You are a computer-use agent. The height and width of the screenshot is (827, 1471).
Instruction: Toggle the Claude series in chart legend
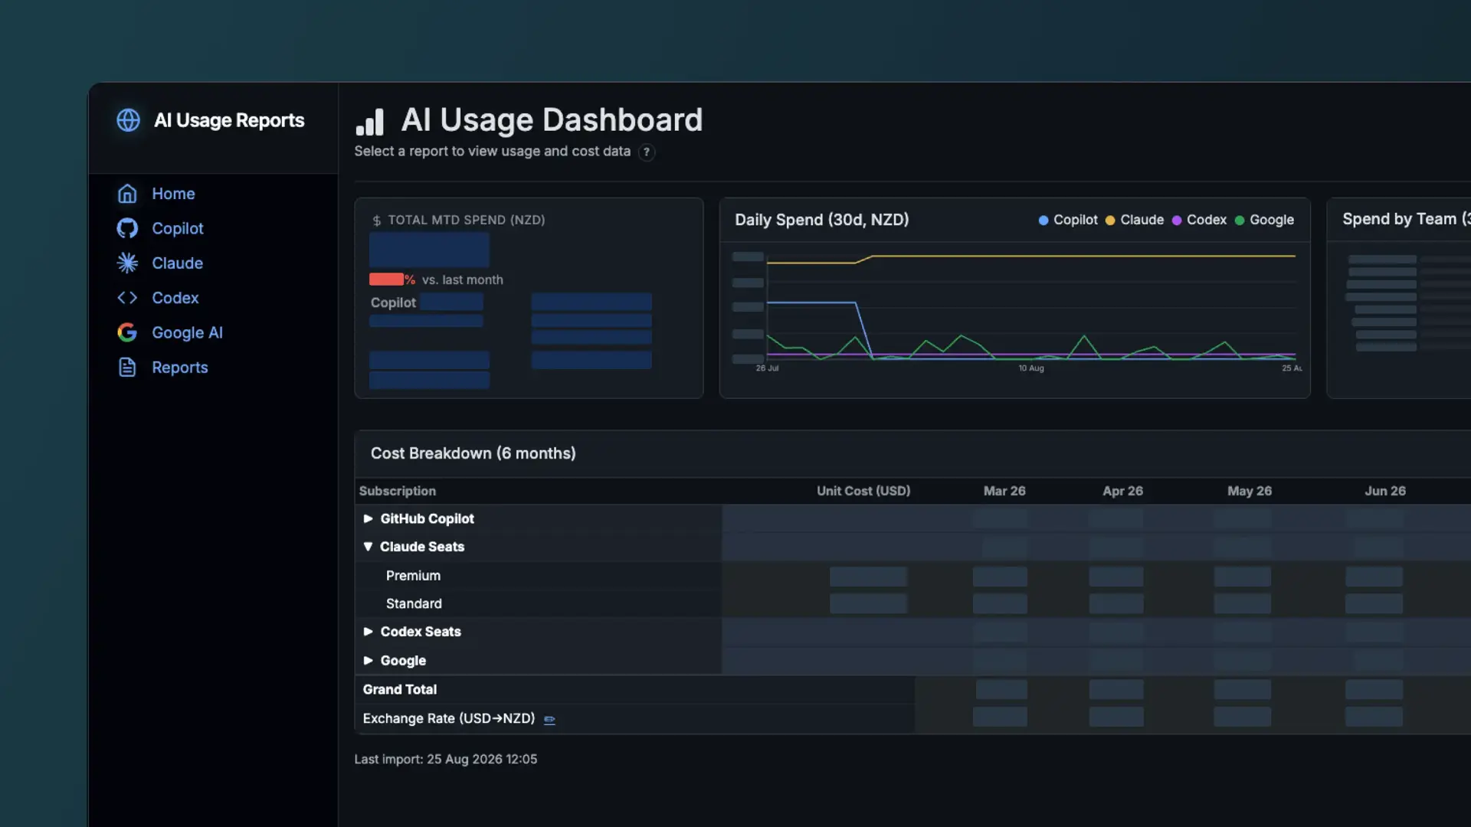1134,220
